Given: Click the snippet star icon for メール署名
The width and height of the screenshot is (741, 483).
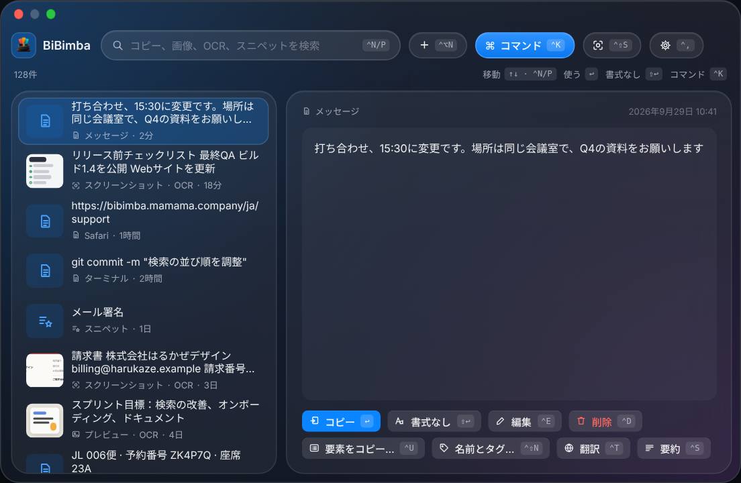Looking at the screenshot, I should (45, 321).
